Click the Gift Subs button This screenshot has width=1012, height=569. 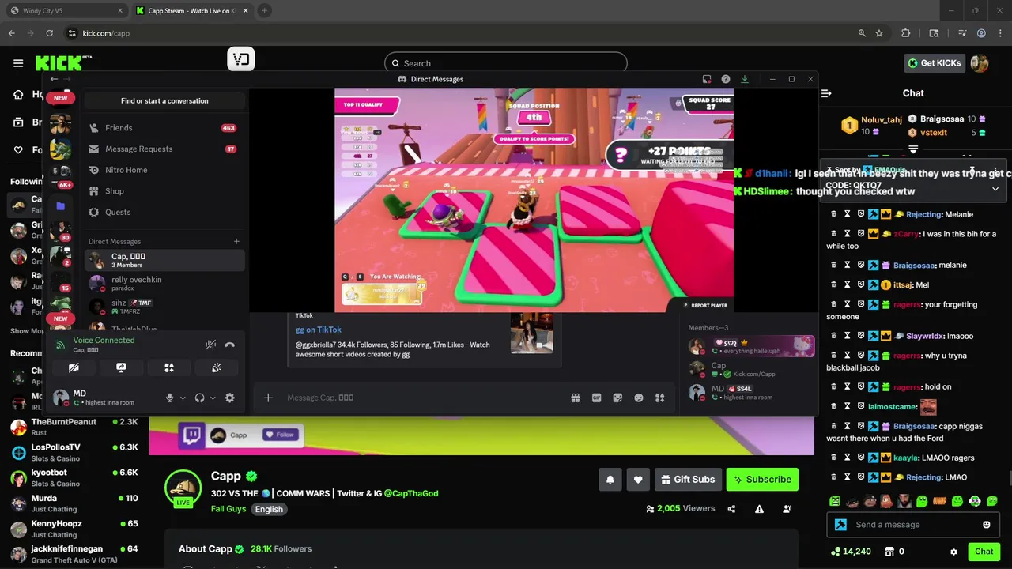pos(687,479)
